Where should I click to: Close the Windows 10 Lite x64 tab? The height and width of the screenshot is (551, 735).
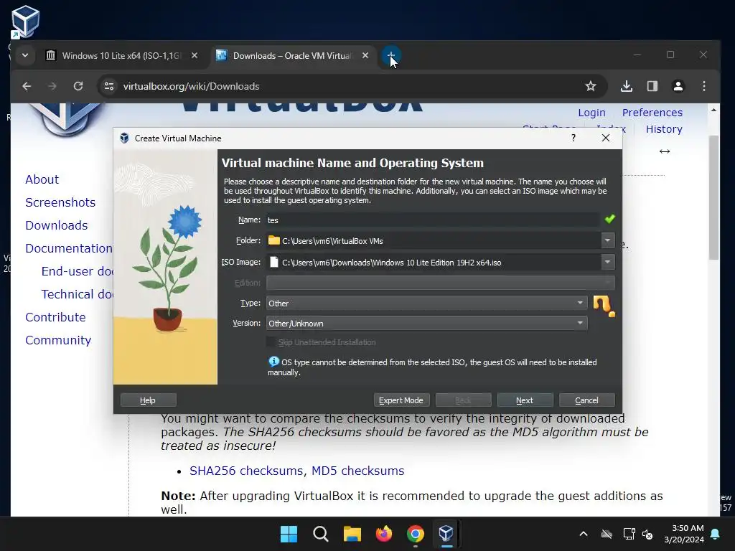click(195, 56)
